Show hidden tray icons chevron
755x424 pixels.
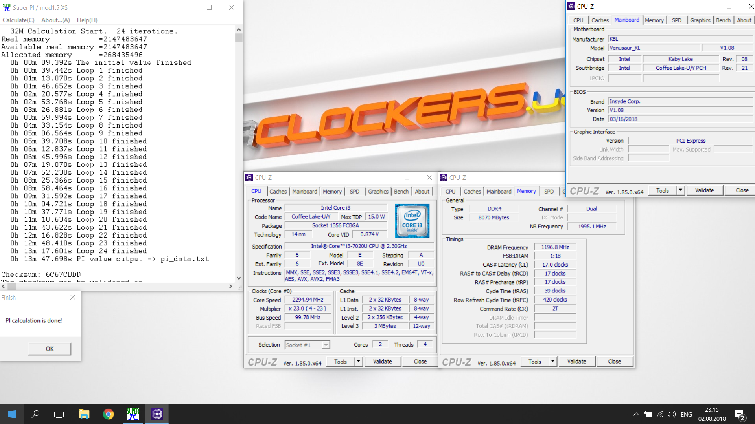coord(636,414)
